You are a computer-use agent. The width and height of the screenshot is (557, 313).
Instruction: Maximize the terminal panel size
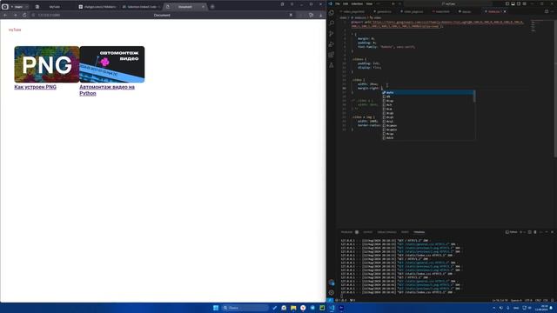[x=547, y=232]
